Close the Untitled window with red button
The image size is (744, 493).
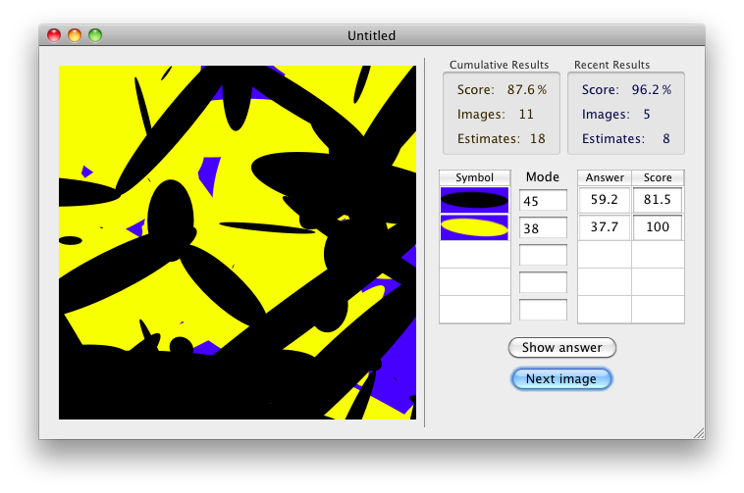pyautogui.click(x=54, y=35)
